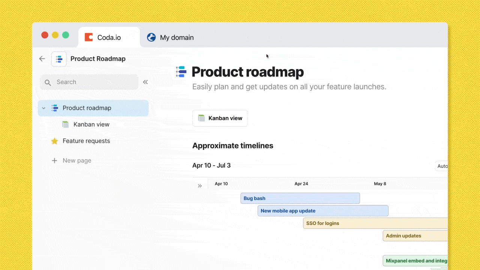Select the Apr 10 timeline date
This screenshot has width=480, height=270.
click(221, 184)
